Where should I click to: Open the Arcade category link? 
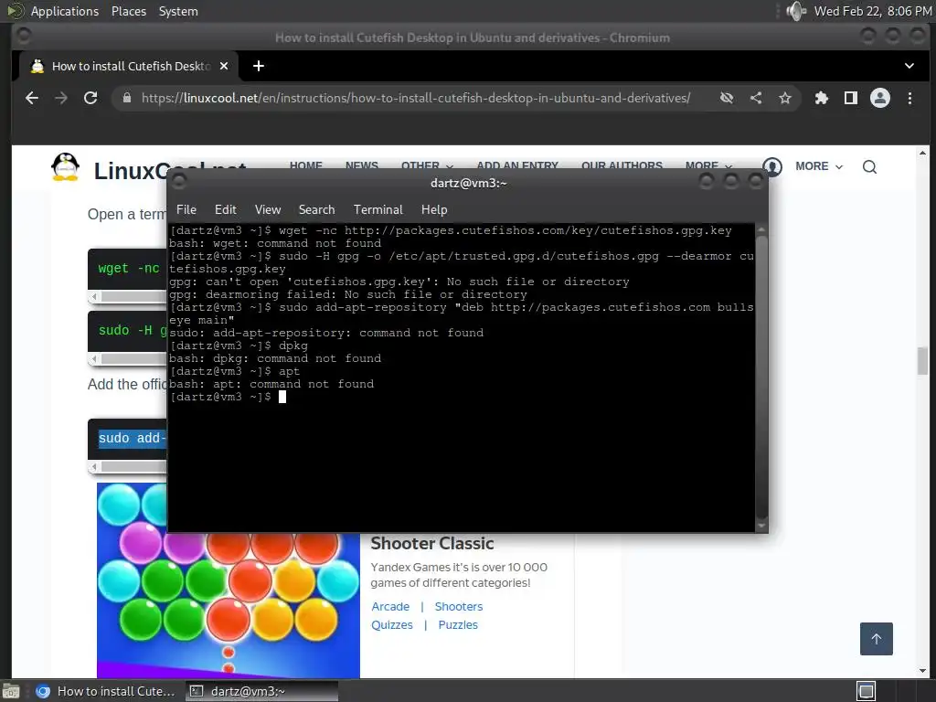[x=390, y=607]
